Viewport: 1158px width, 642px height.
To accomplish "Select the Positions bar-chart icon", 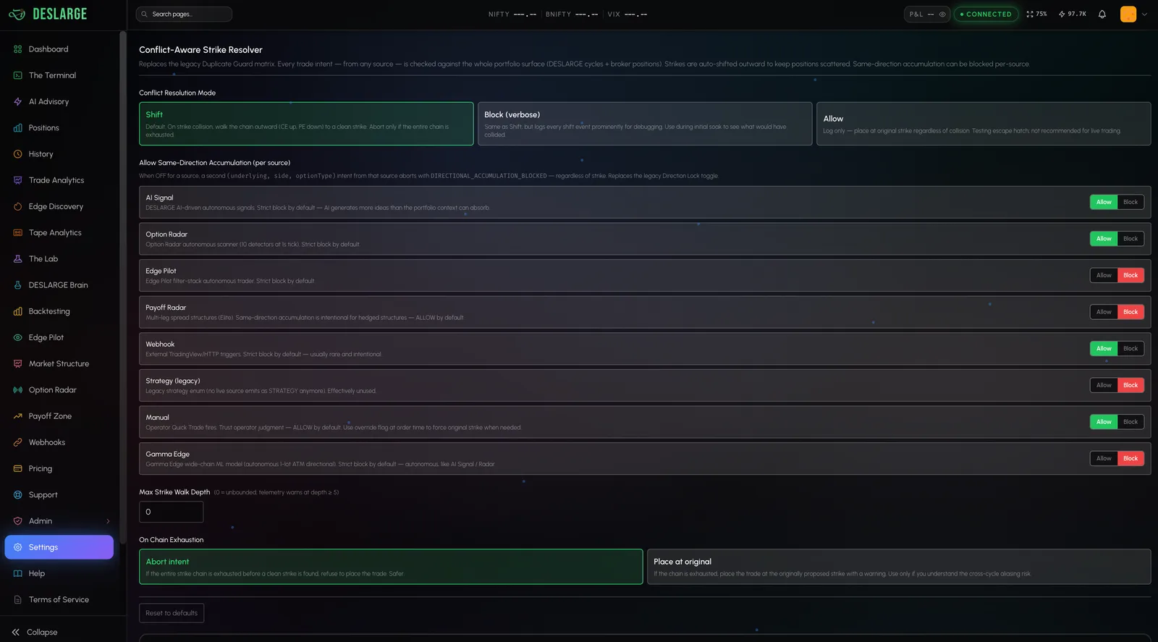I will 18,128.
